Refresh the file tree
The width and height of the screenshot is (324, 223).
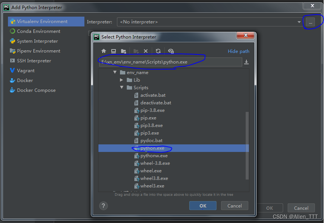pos(158,51)
